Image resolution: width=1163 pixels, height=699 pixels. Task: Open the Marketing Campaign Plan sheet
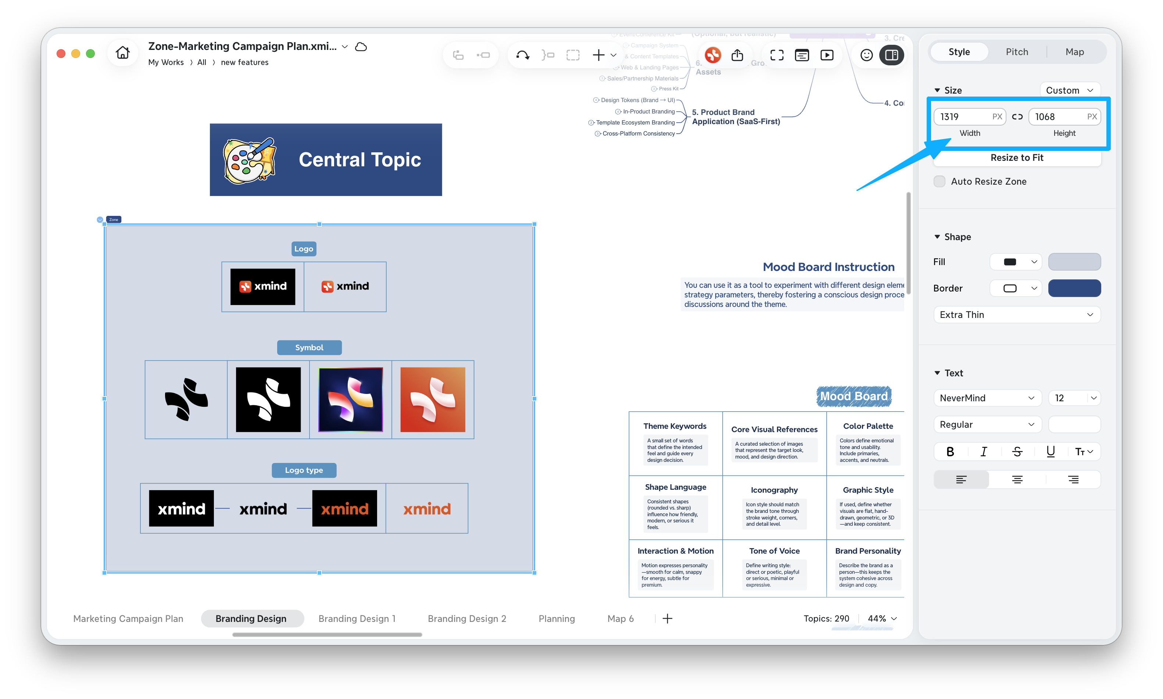128,619
